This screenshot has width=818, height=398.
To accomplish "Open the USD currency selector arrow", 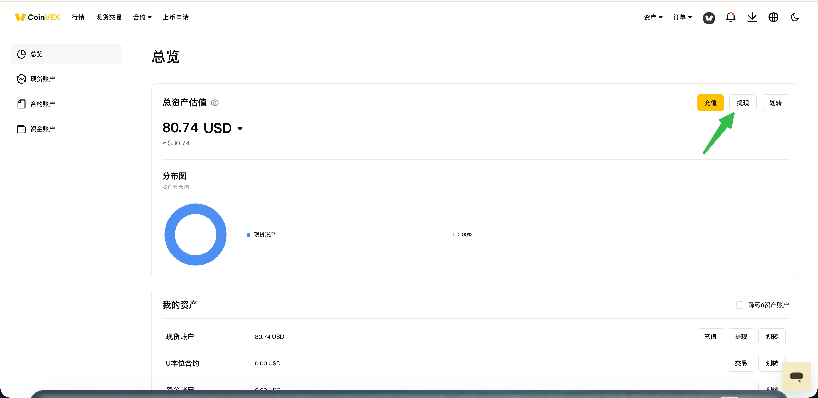I will pos(240,128).
